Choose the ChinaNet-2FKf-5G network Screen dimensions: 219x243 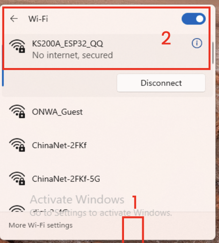pos(107,179)
